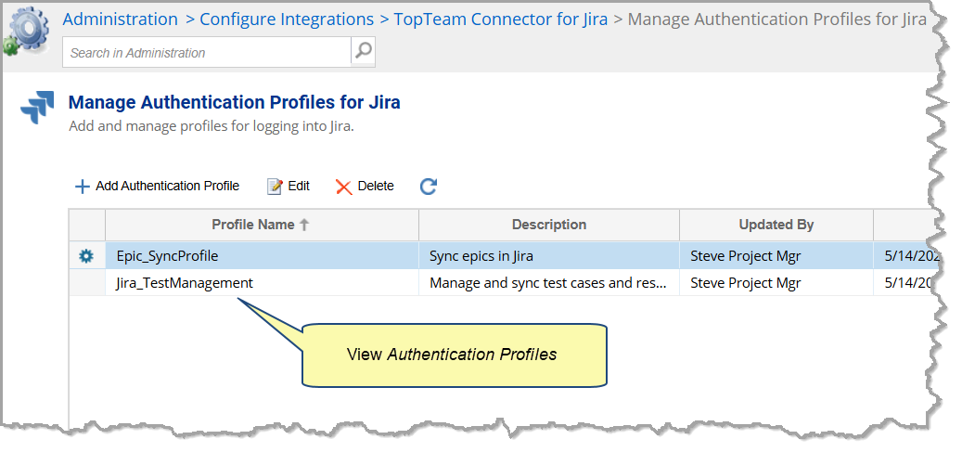The height and width of the screenshot is (452, 962).
Task: Click the Description column header
Action: pyautogui.click(x=549, y=225)
